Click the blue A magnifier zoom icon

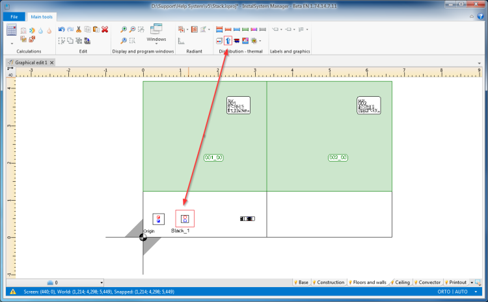(124, 40)
